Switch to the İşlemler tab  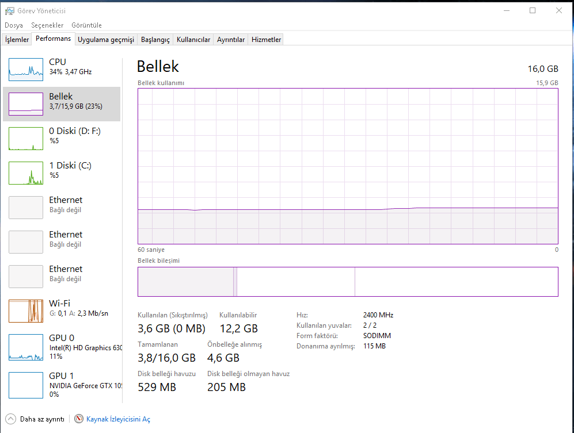17,40
